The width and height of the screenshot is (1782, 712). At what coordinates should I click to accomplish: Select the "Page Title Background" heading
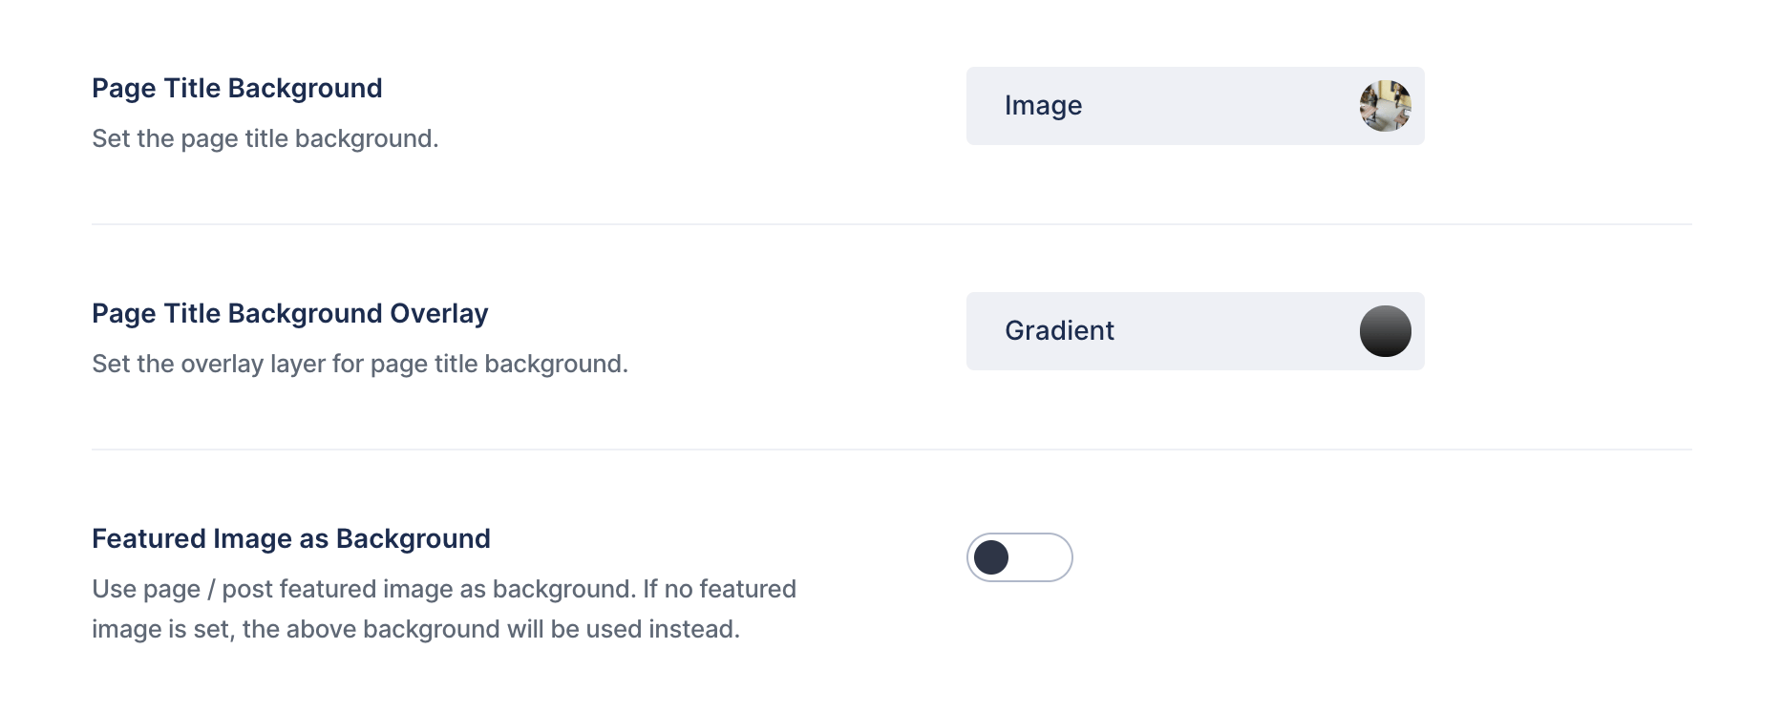coord(237,88)
